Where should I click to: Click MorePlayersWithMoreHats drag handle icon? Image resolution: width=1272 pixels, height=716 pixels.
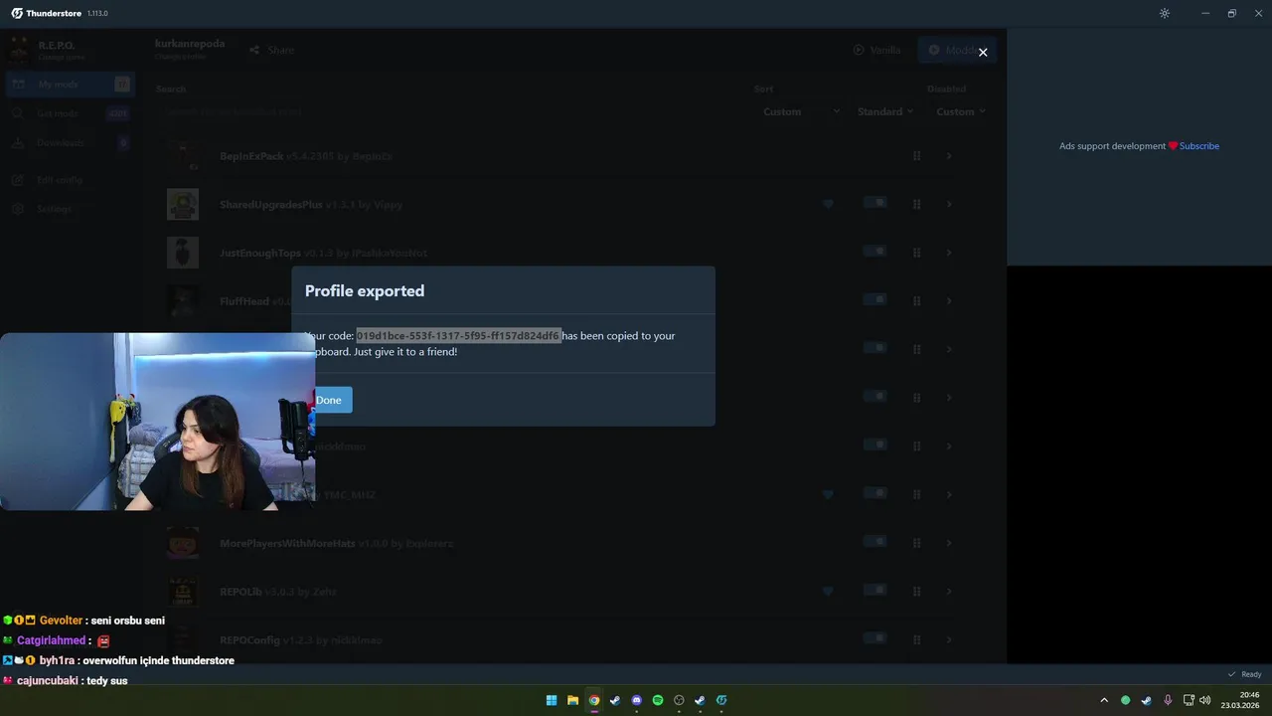(917, 543)
